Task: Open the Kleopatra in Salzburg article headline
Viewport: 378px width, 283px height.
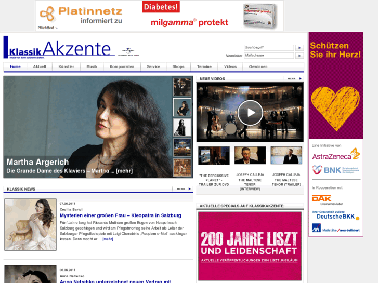Action: (121, 215)
